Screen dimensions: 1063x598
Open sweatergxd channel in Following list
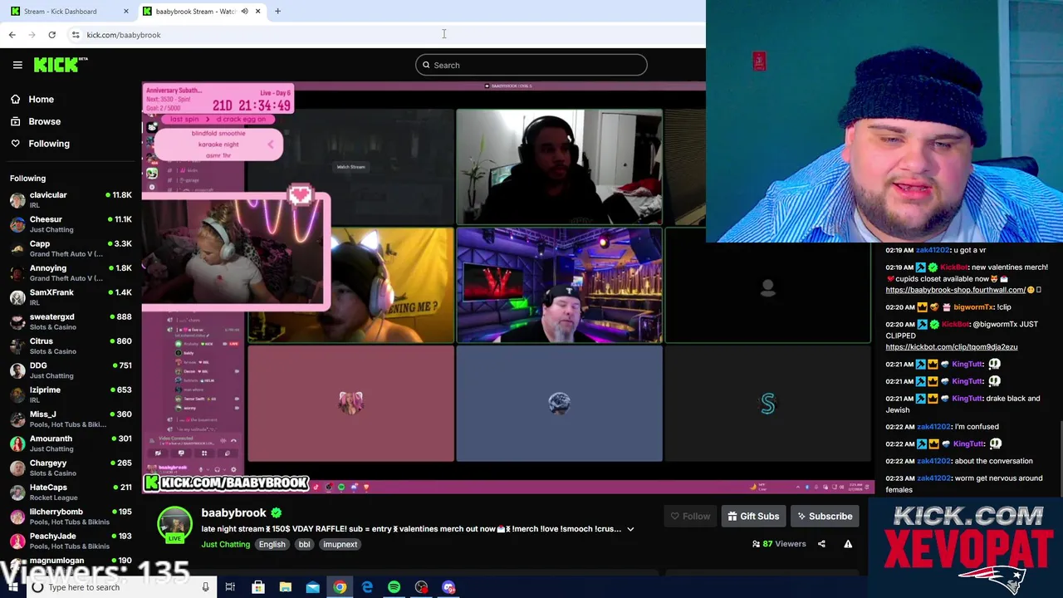pos(70,321)
